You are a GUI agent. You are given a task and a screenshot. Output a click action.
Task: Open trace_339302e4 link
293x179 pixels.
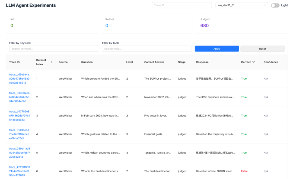[19, 97]
